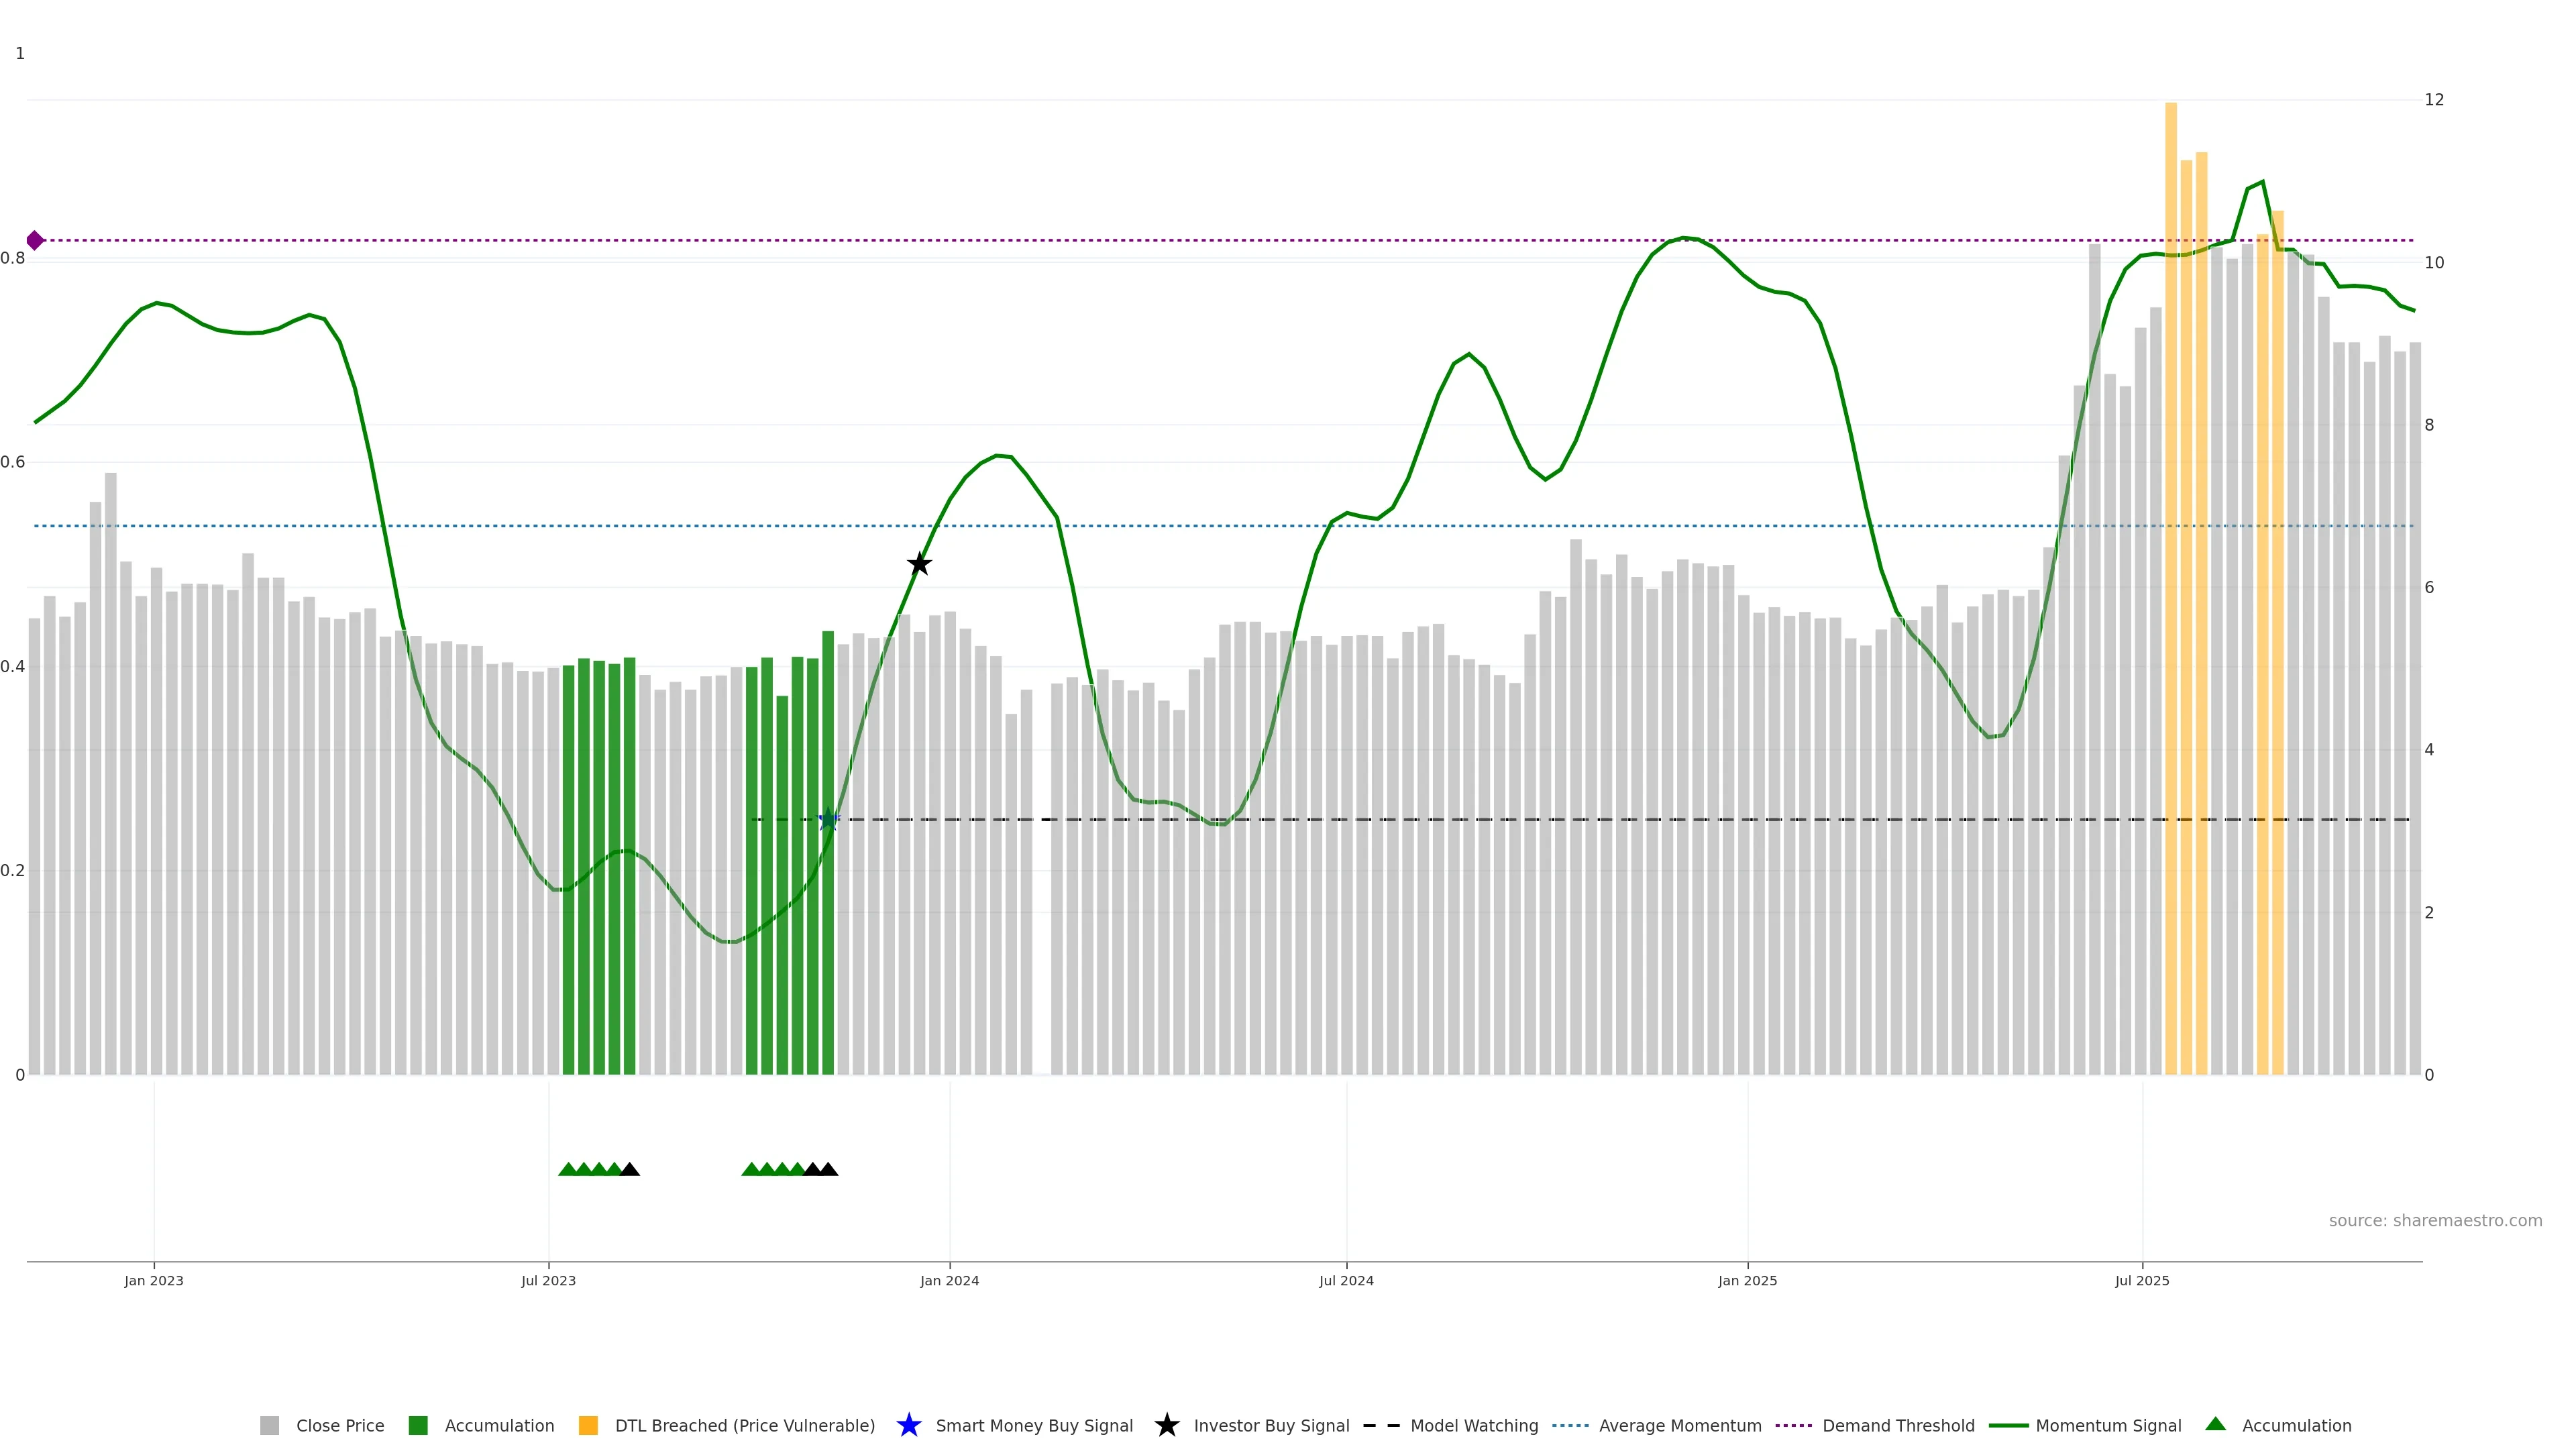This screenshot has width=2576, height=1449.
Task: Click the green Accumulation swatch in legend
Action: tap(418, 1425)
